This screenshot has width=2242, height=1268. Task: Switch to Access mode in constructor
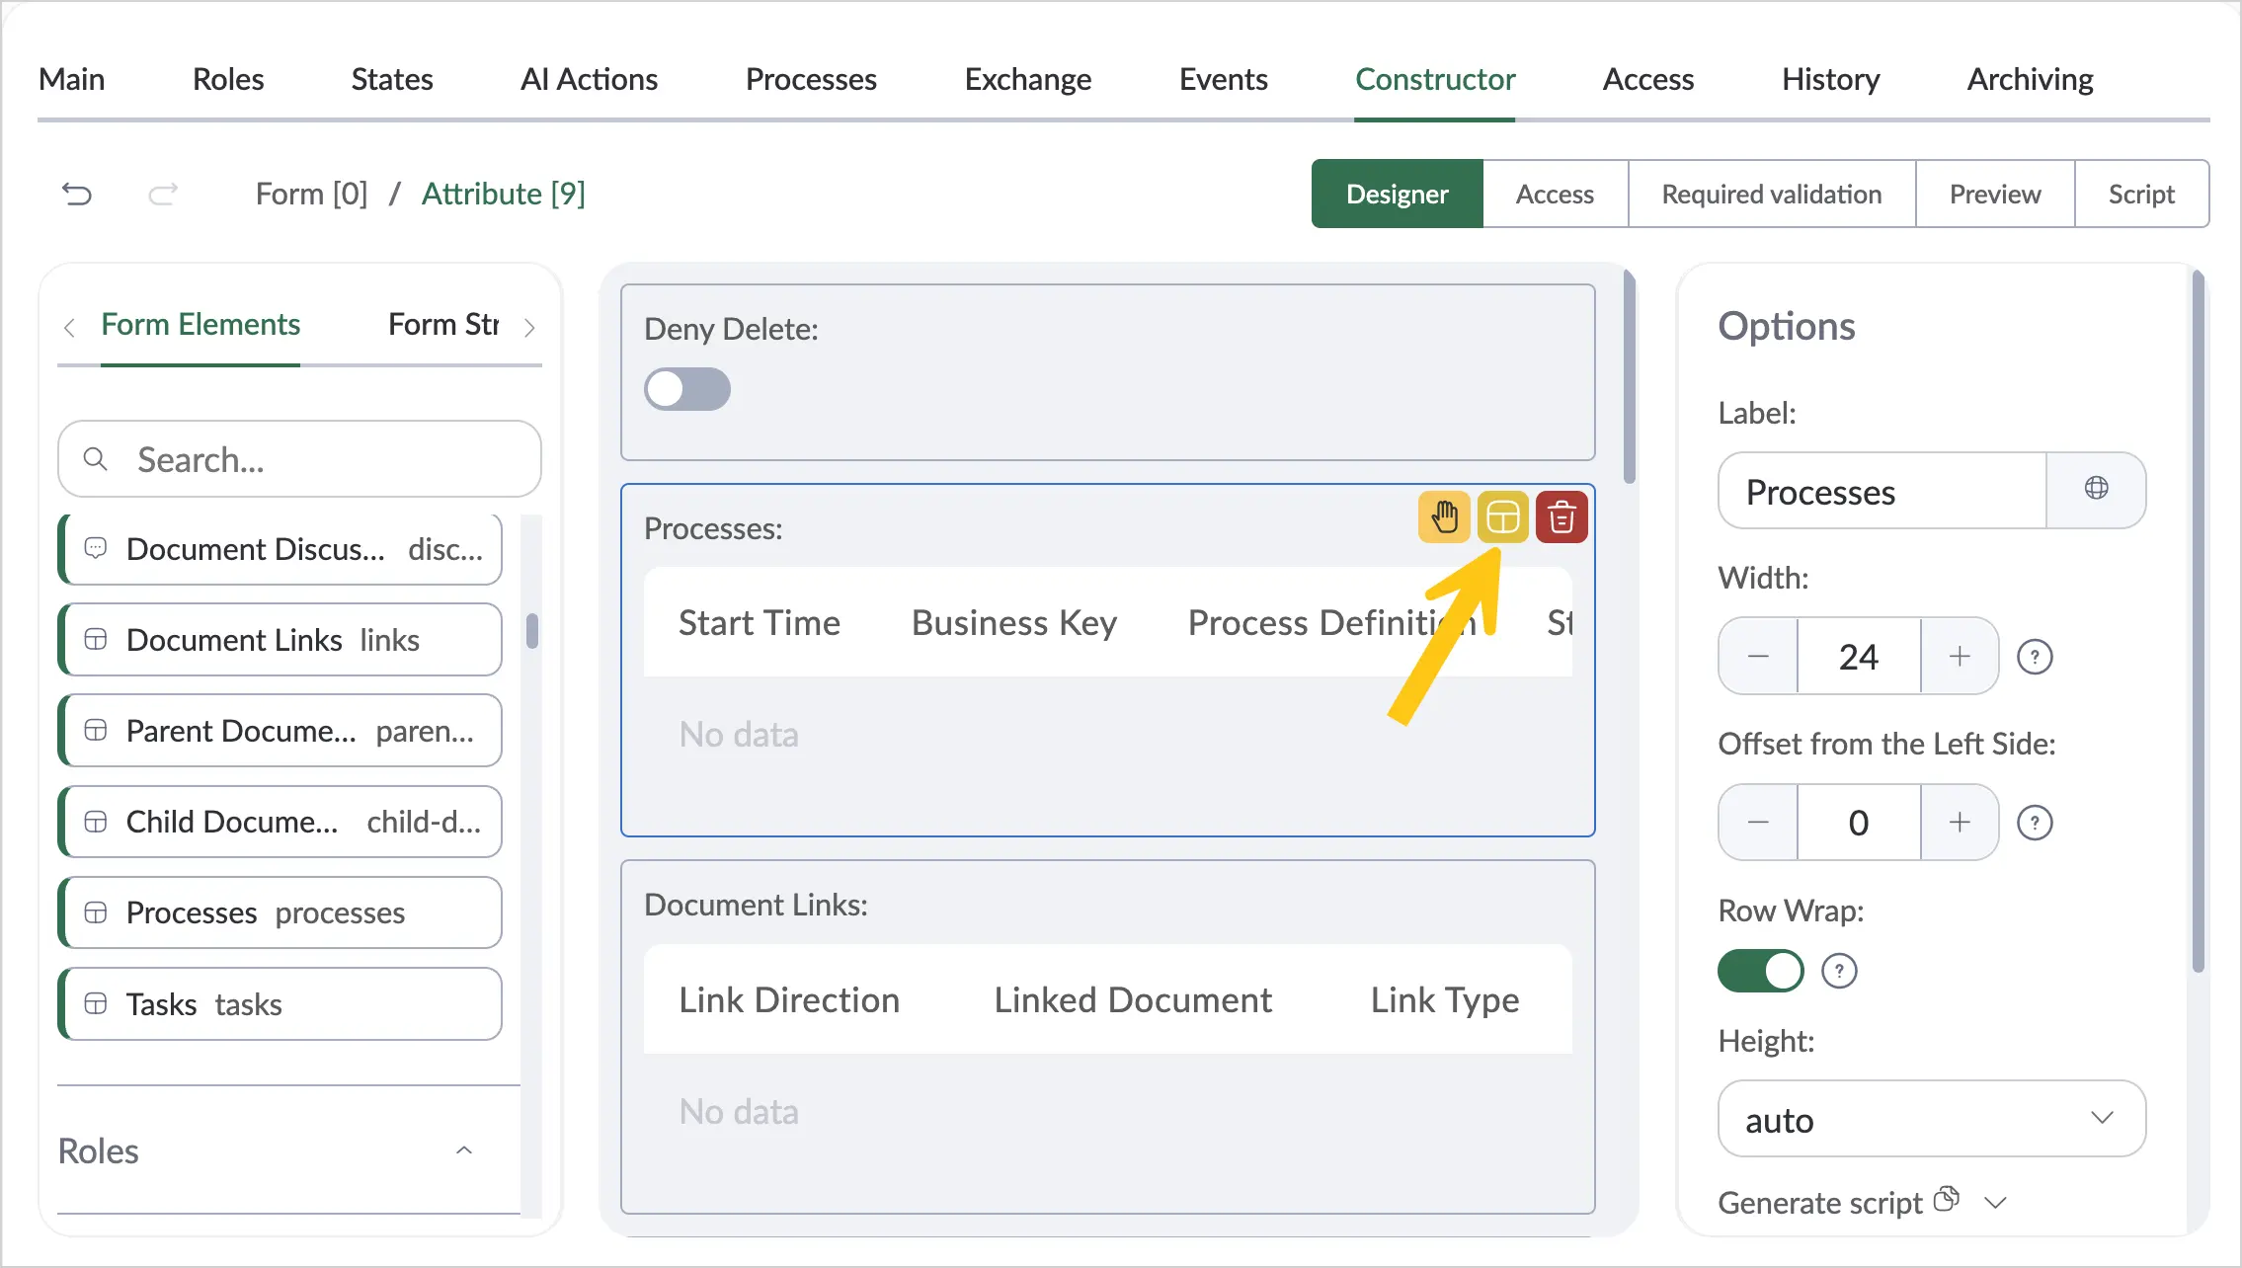1555,194
